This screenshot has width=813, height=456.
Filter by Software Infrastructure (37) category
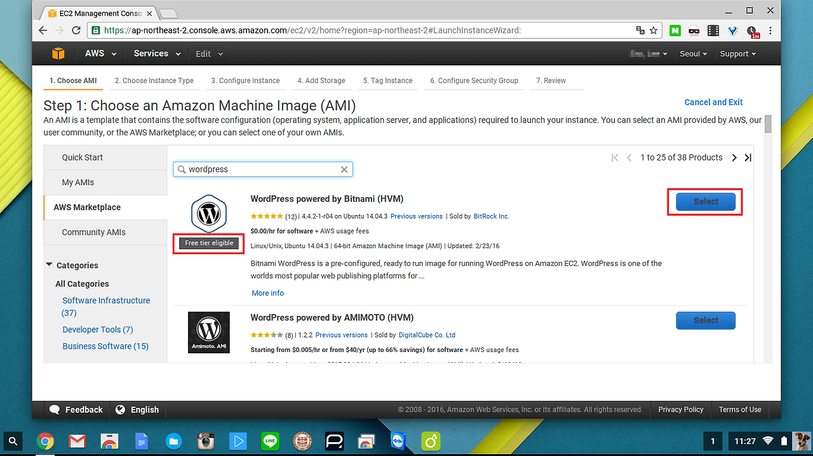click(106, 306)
